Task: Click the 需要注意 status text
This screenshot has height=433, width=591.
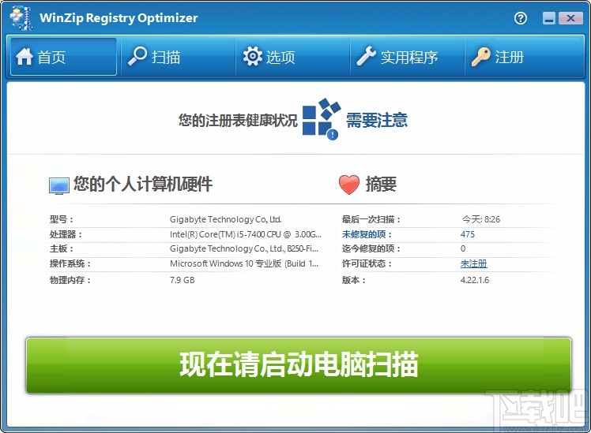Action: click(377, 121)
